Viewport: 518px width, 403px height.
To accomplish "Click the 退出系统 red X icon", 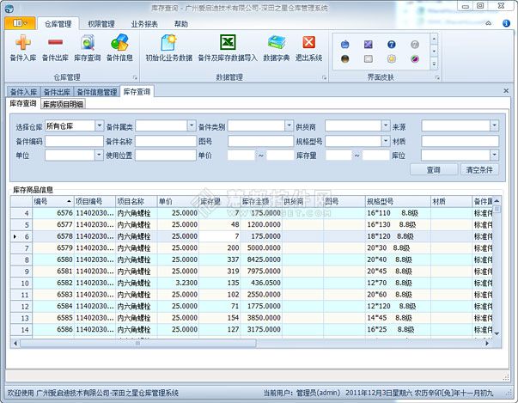I will click(x=308, y=48).
